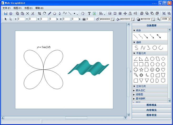Open the 100% zoom dropdown
Image resolution: width=173 pixels, height=125 pixels.
click(x=169, y=19)
